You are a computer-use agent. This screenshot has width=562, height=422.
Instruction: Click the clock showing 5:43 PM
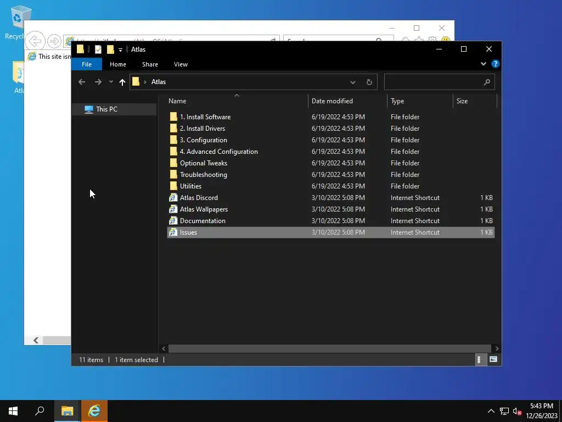click(542, 406)
